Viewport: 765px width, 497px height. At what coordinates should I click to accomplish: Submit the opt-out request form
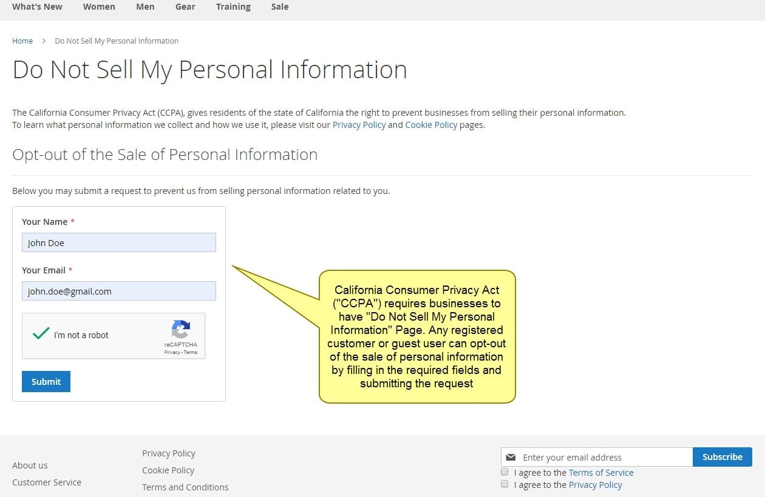point(46,381)
